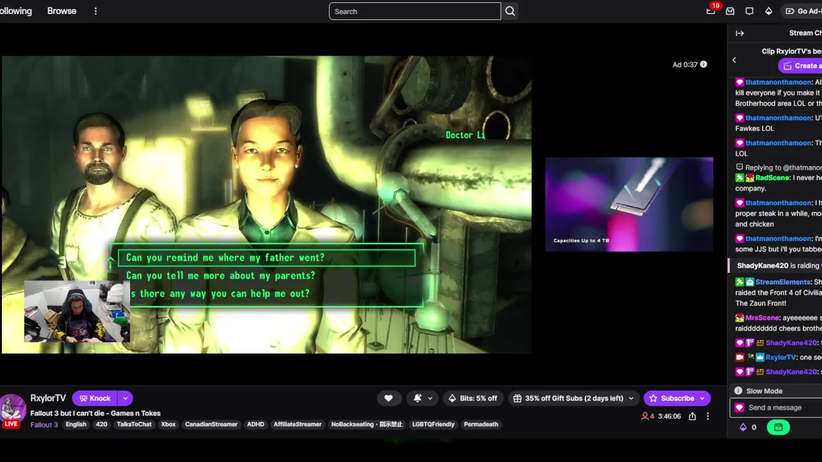
Task: Click the green reward button below chat
Action: [778, 427]
